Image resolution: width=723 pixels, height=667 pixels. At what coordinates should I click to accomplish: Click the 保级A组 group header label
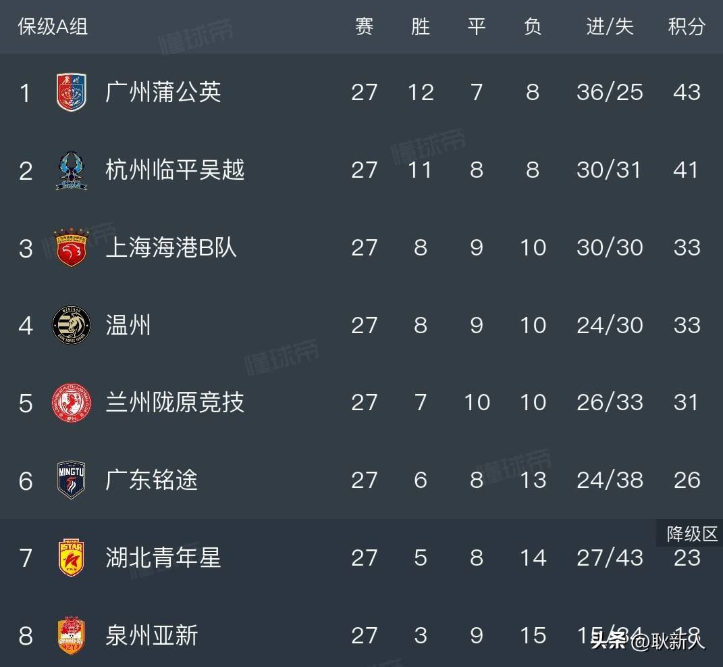(x=53, y=26)
